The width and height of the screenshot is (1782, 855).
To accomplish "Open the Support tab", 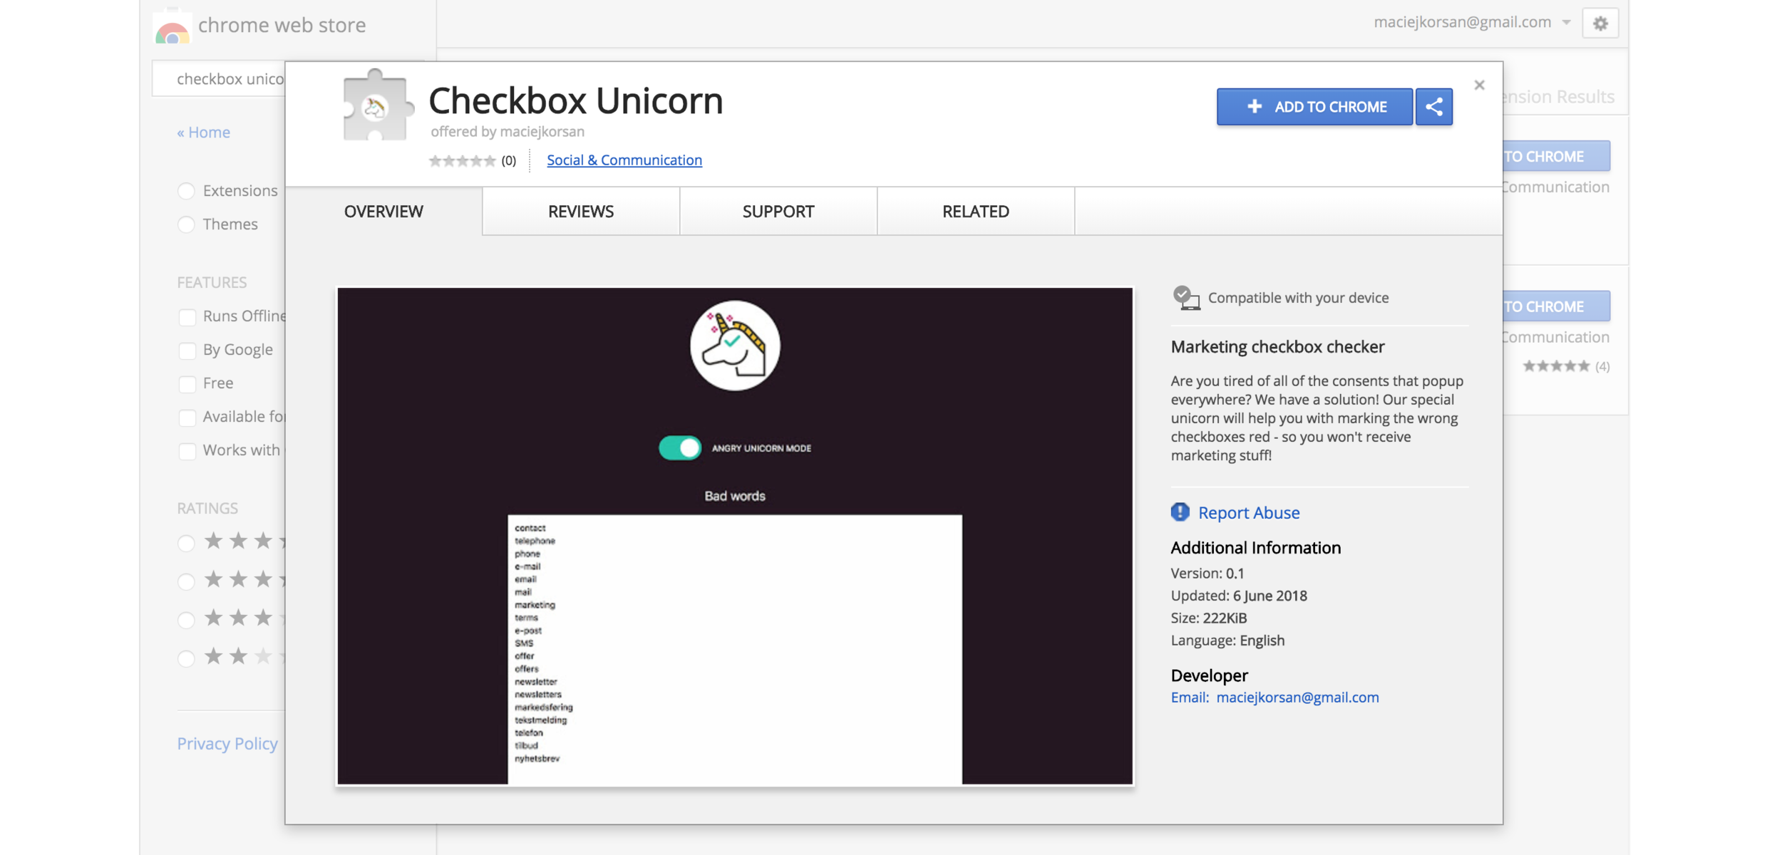I will tap(778, 212).
